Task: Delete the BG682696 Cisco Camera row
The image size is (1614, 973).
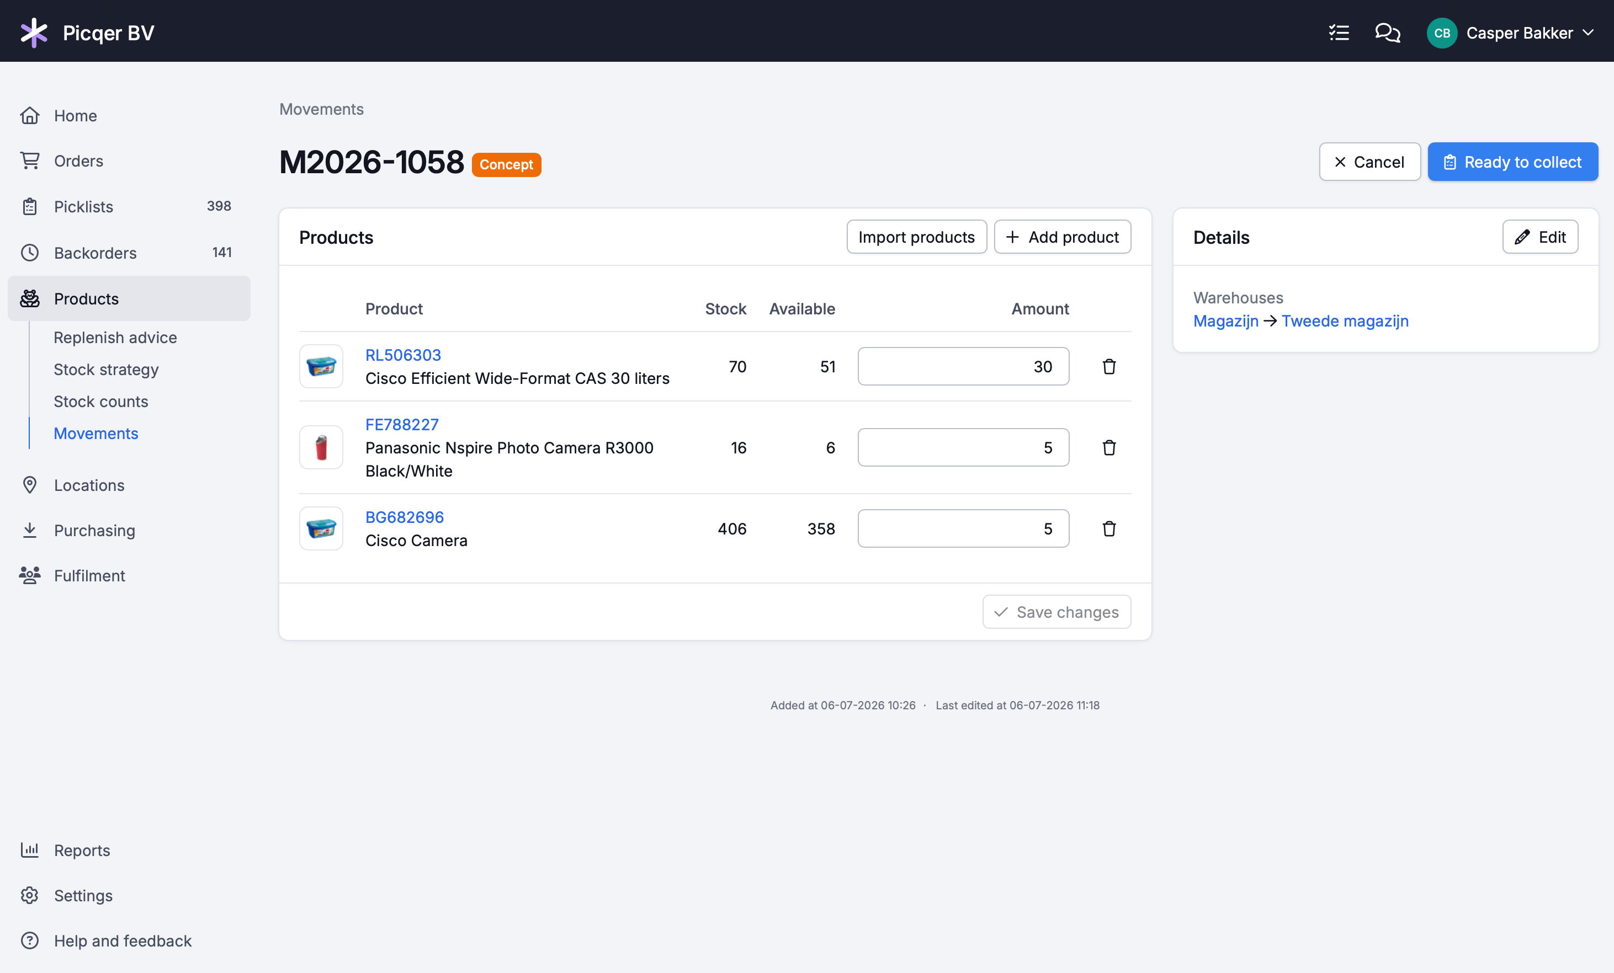Action: [x=1108, y=529]
